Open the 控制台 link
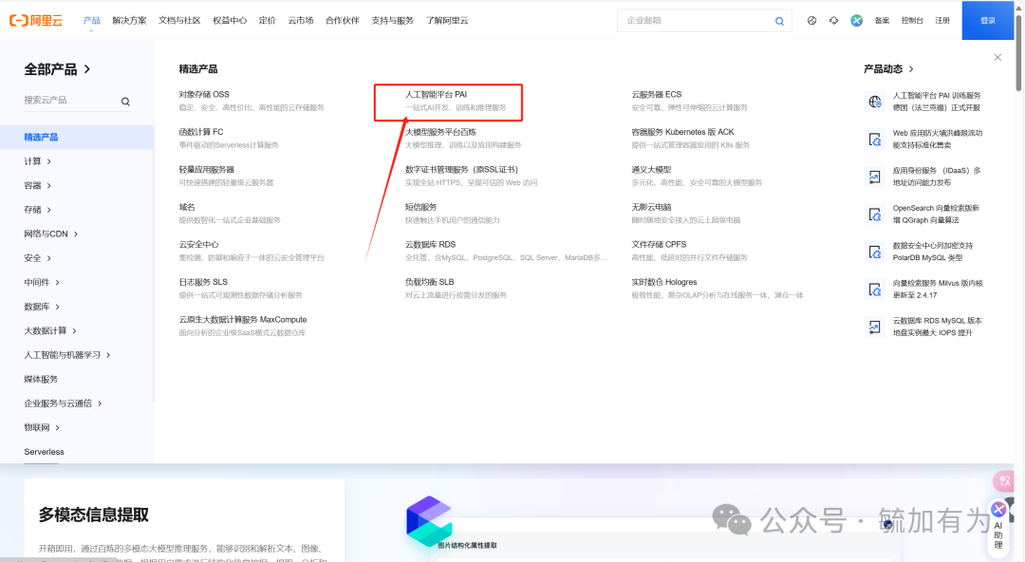This screenshot has height=562, width=1025. (x=912, y=20)
